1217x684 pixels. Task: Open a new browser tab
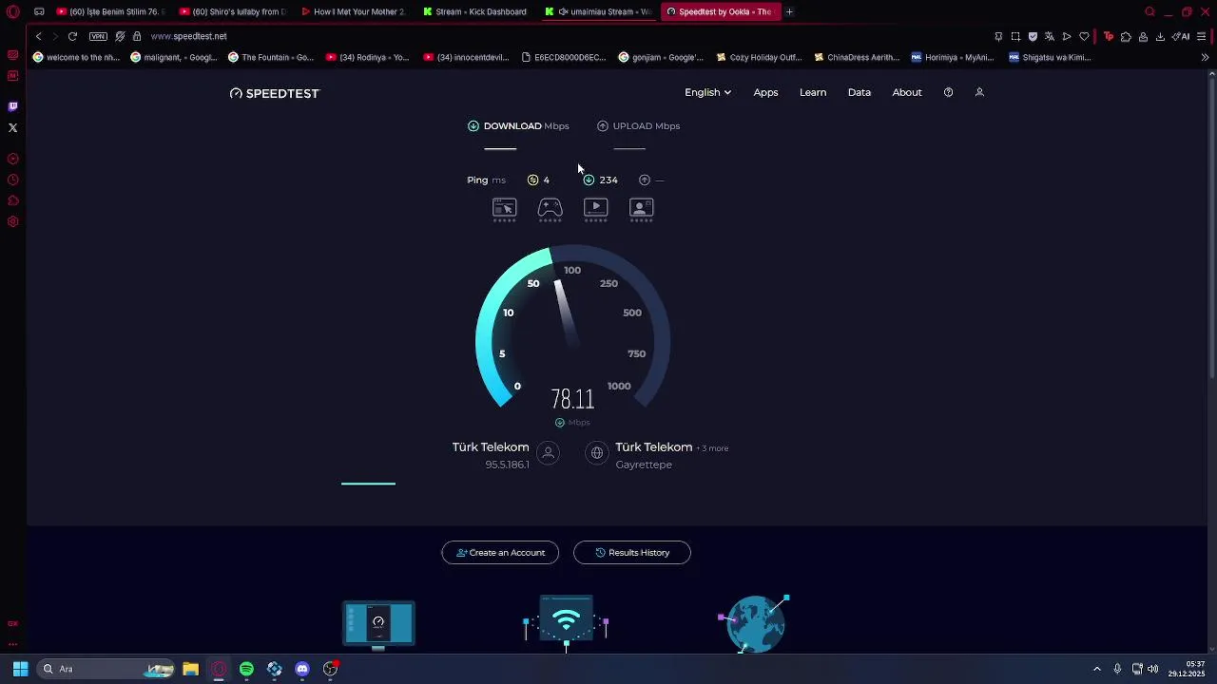(x=789, y=11)
